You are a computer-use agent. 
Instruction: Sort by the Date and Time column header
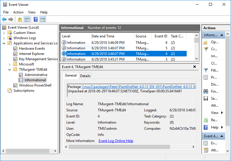pyautogui.click(x=112, y=36)
